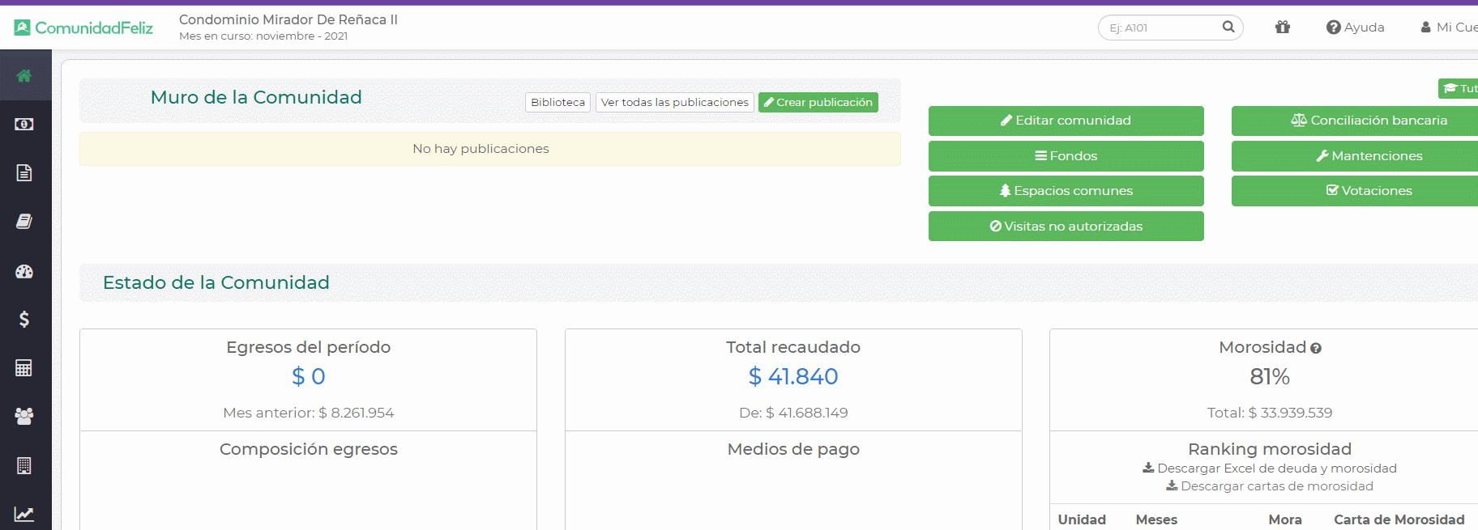Open the Votaciones button

pyautogui.click(x=1355, y=191)
